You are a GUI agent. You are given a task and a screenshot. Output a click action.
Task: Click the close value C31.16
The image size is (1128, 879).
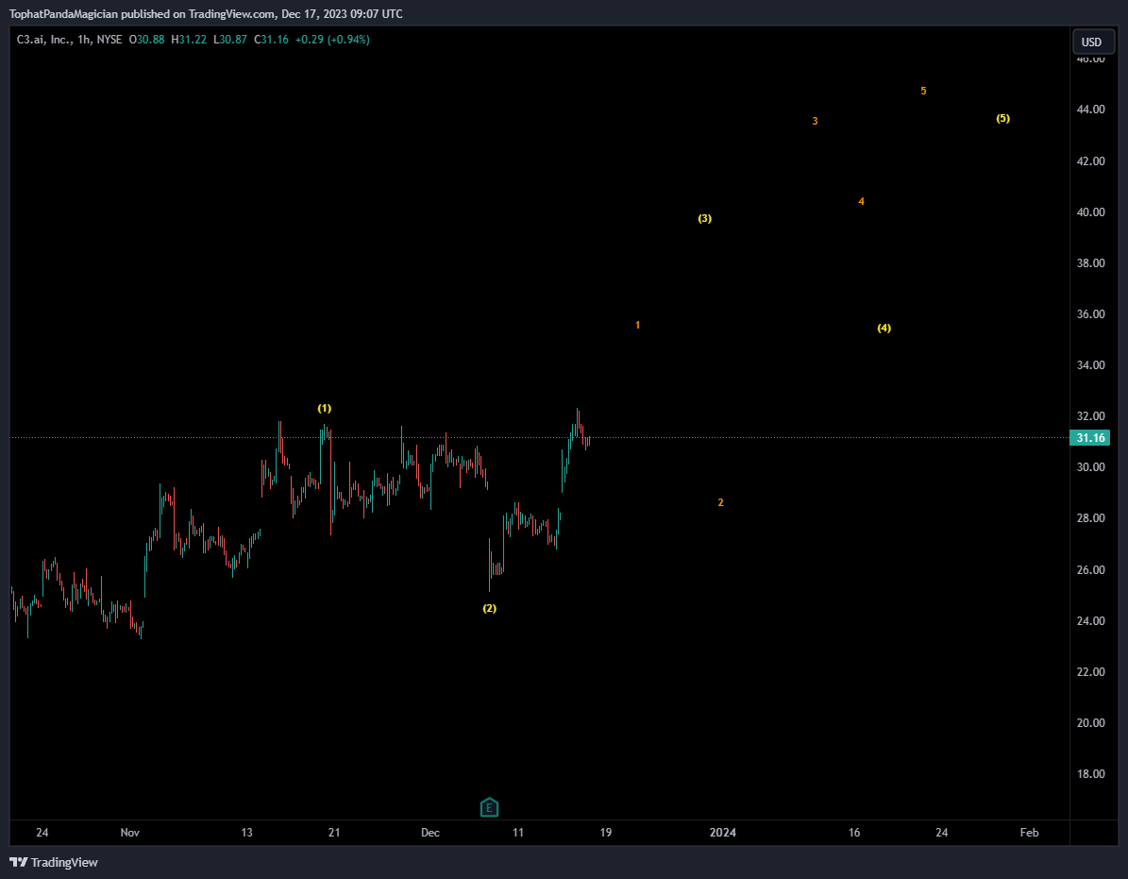pos(271,40)
